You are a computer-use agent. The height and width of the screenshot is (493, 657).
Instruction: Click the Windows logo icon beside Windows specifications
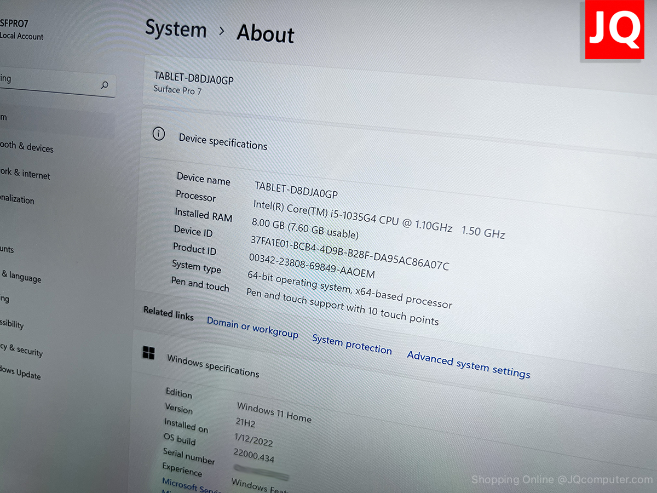coord(148,352)
